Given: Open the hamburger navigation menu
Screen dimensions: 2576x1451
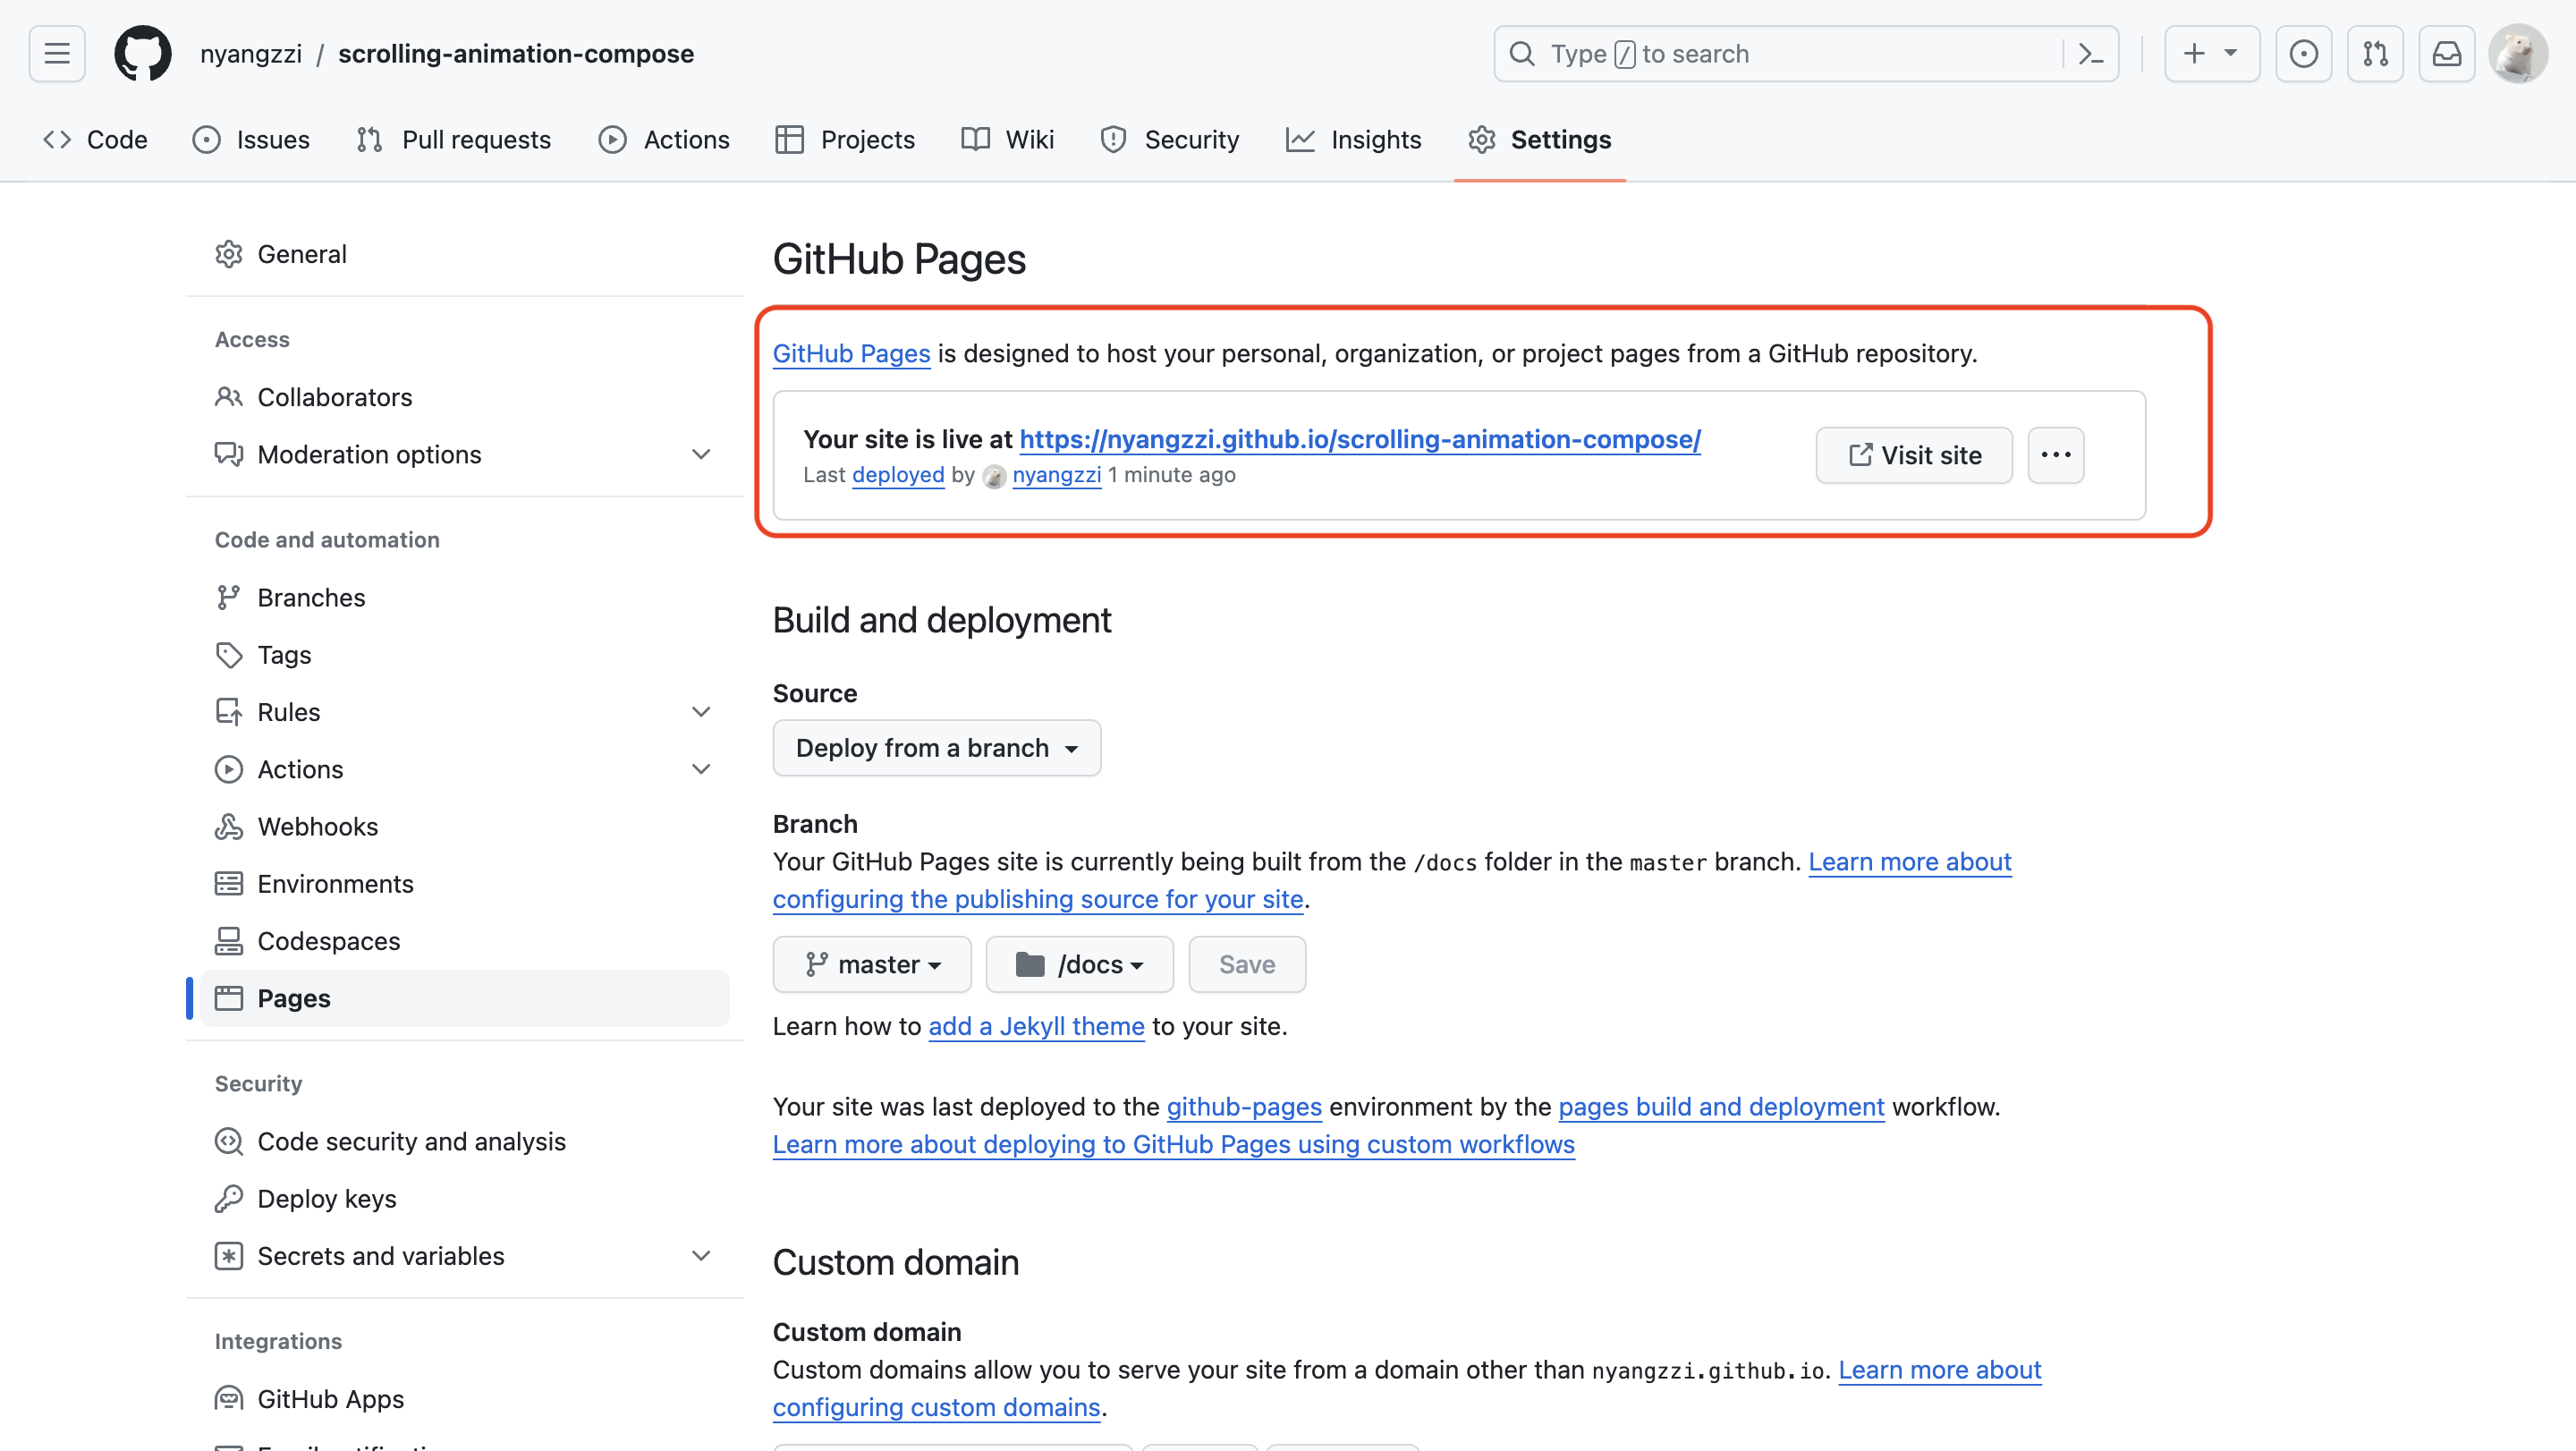Looking at the screenshot, I should (x=57, y=53).
